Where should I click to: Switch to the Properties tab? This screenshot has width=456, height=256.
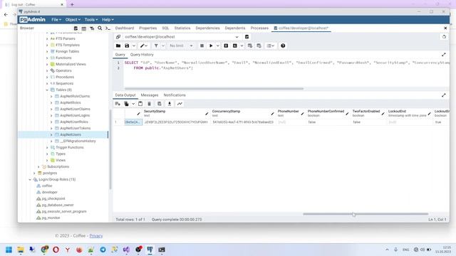[x=148, y=28]
